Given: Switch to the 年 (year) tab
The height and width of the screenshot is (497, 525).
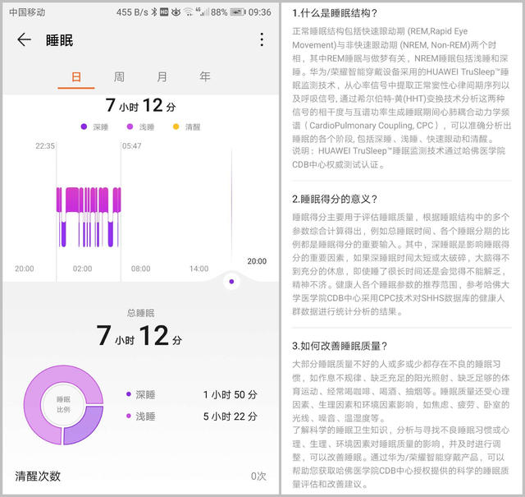Looking at the screenshot, I should tap(204, 76).
